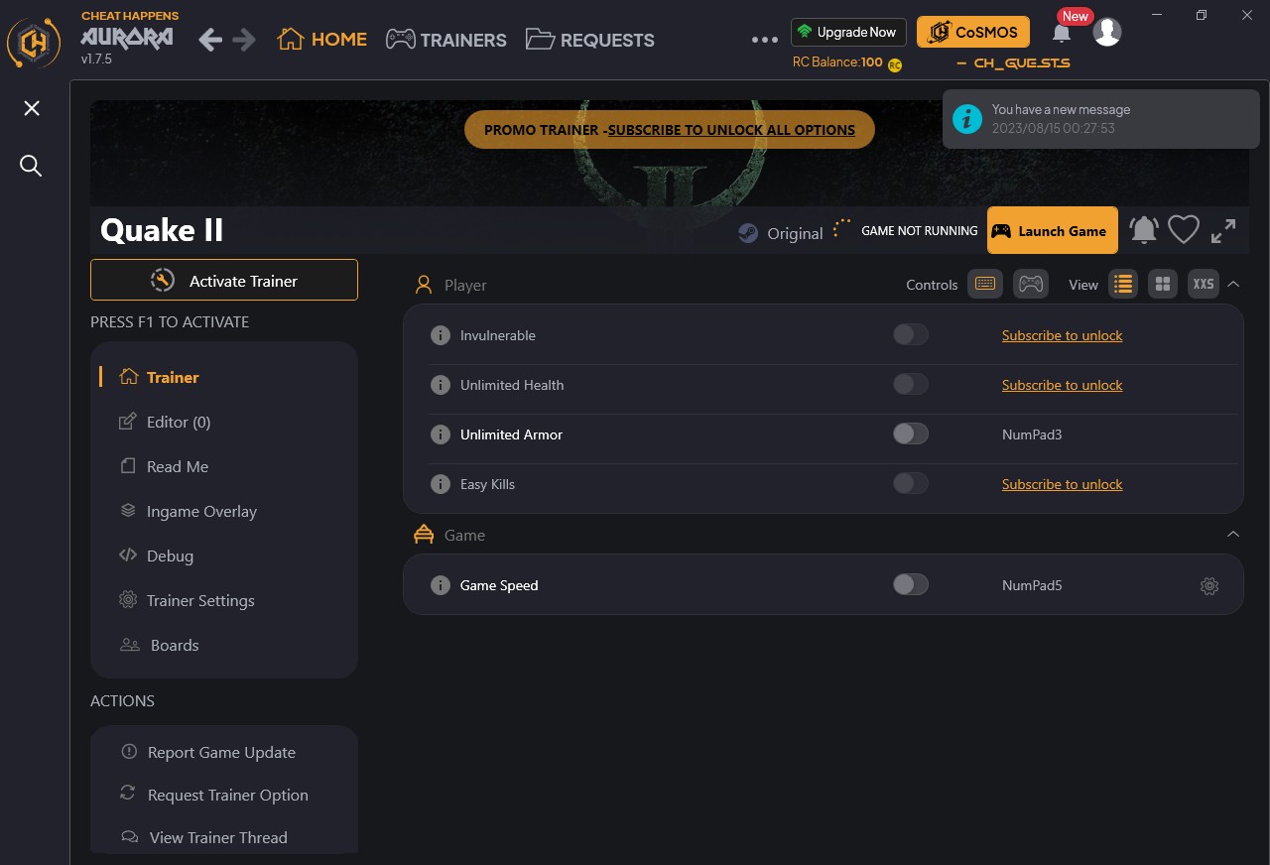This screenshot has width=1270, height=865.
Task: Enable the Game Speed toggle
Action: tap(911, 585)
